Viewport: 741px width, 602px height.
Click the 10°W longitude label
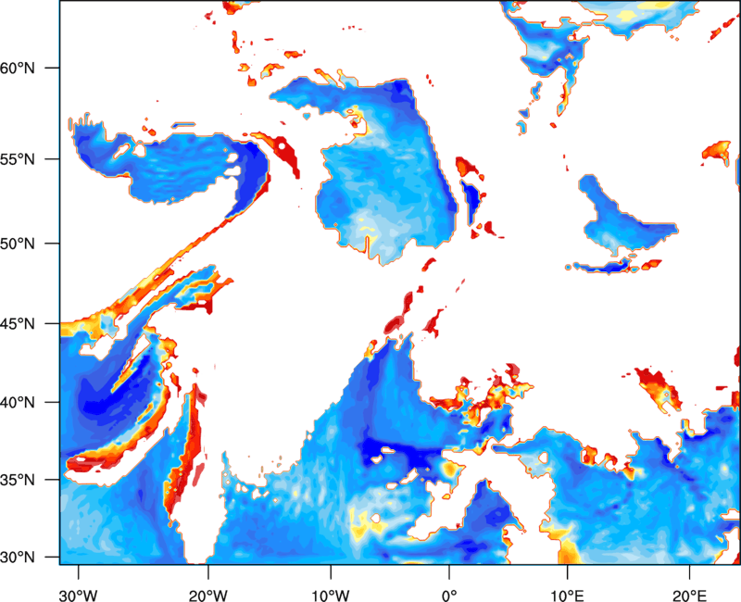coord(331,596)
